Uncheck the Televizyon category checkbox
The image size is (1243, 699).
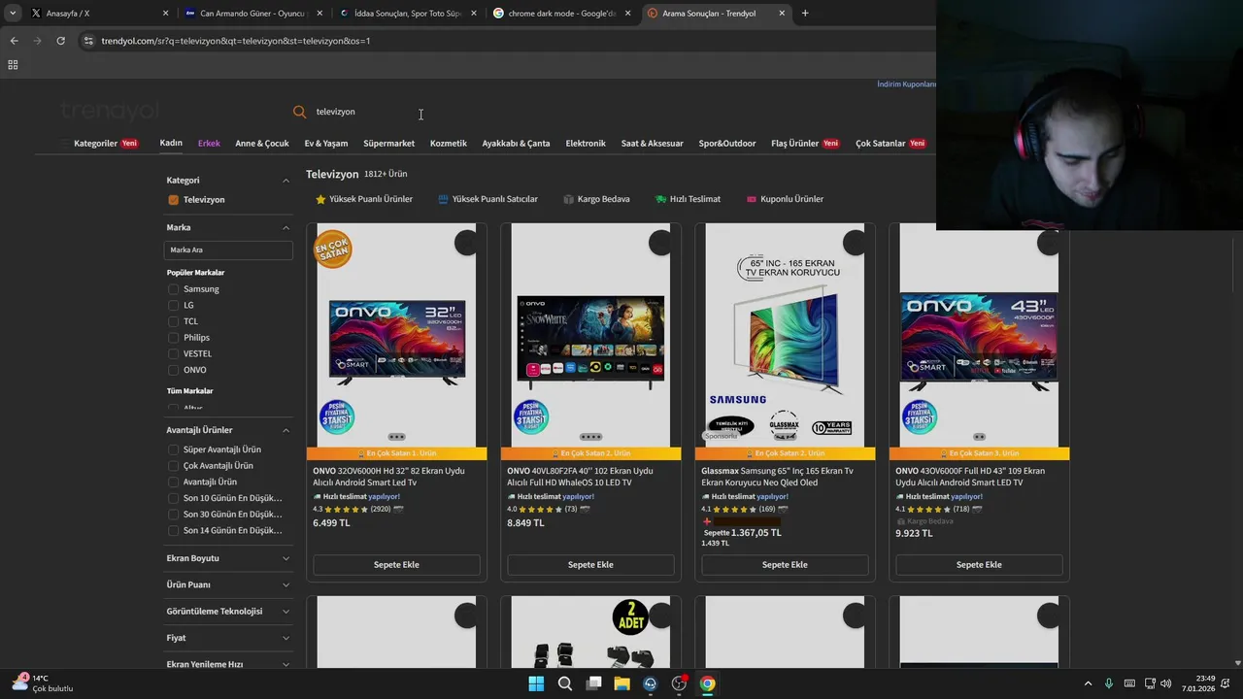(173, 200)
